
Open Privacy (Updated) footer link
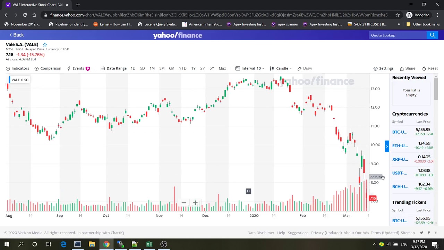(326, 233)
